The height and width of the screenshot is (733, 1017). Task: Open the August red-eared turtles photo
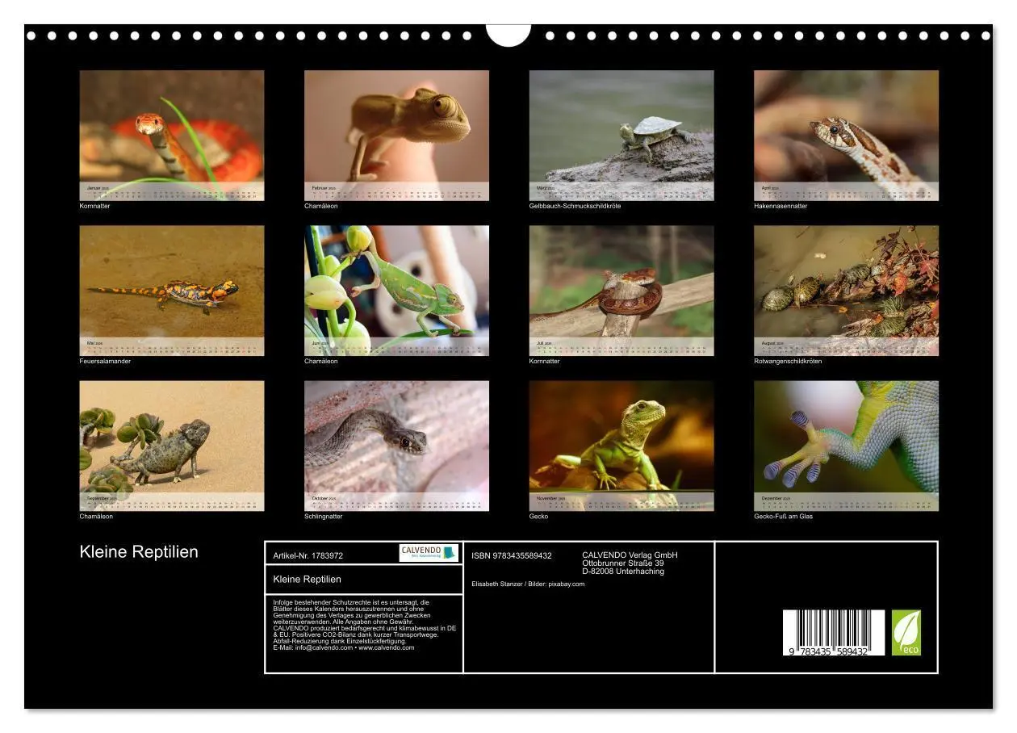tap(847, 291)
